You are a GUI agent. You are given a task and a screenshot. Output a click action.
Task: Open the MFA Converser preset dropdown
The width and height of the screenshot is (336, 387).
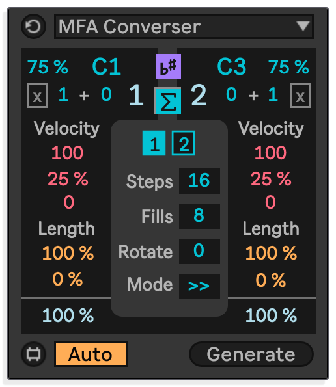tap(184, 27)
